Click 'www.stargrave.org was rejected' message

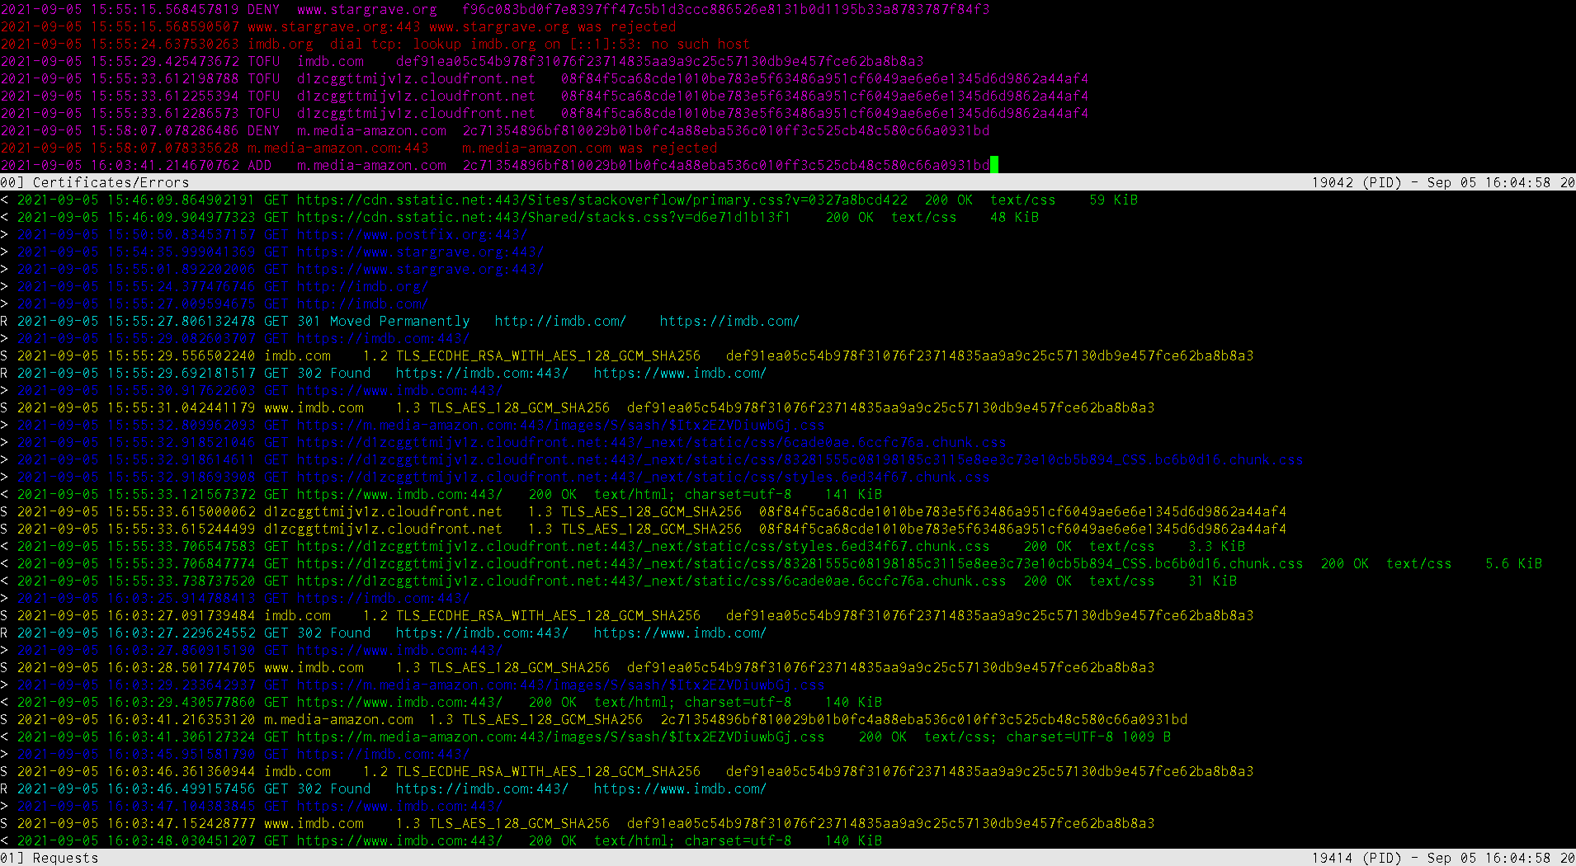pos(552,26)
